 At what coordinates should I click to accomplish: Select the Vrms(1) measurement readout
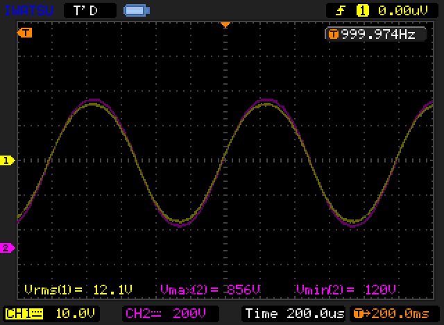pyautogui.click(x=78, y=289)
